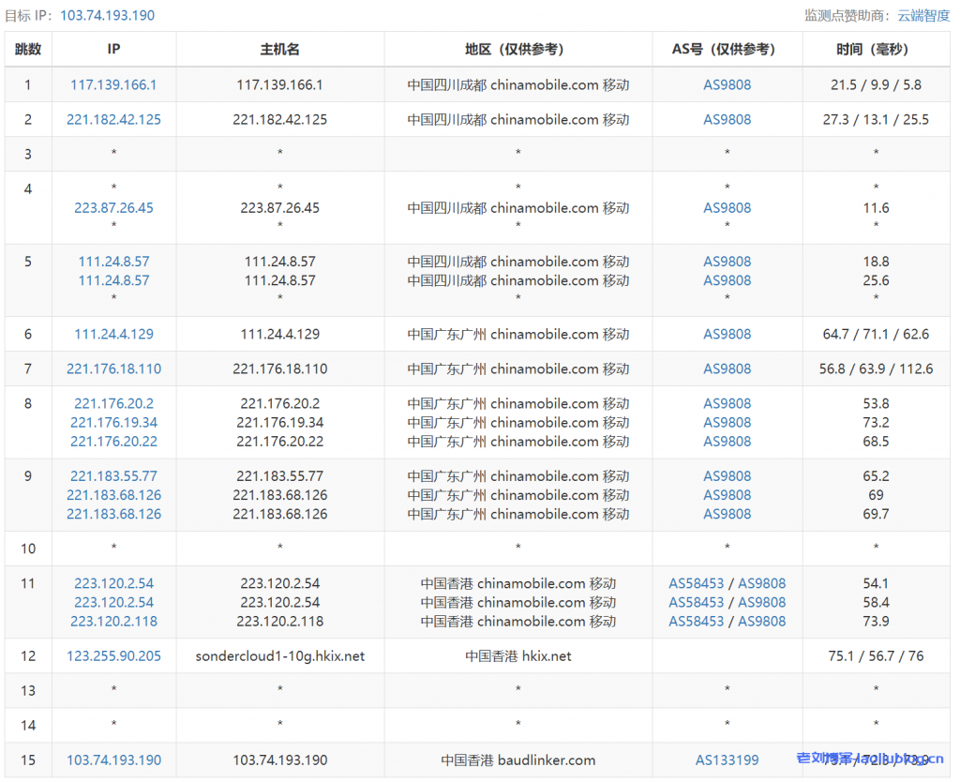Open the 123.255.90.205 IP link in hop 12
The height and width of the screenshot is (782, 960).
(113, 655)
